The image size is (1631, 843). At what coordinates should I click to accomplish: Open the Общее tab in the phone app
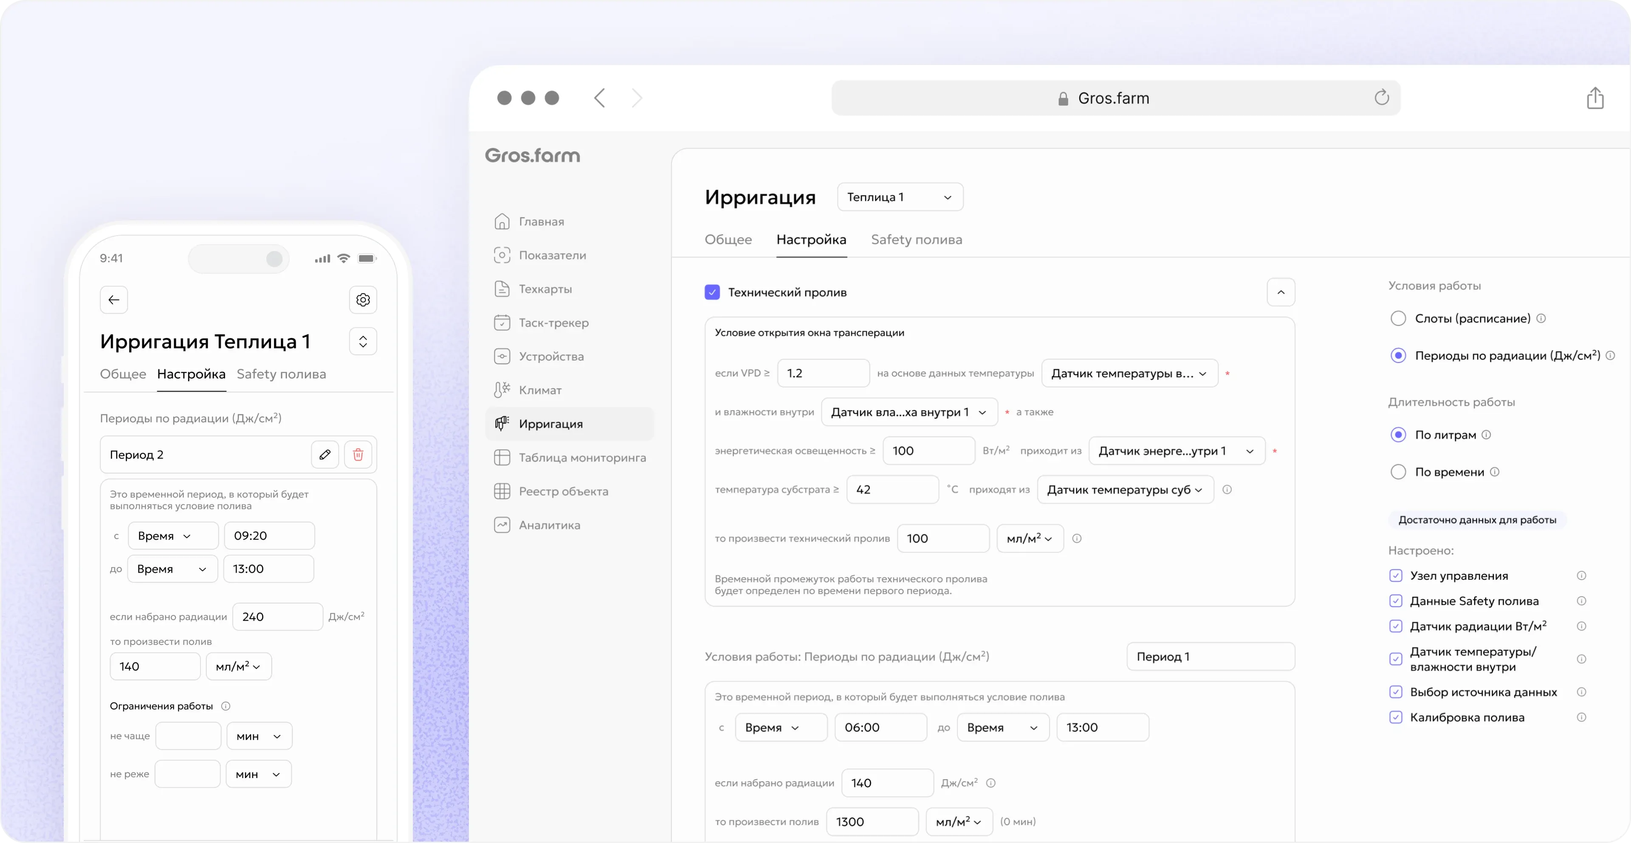[123, 375]
